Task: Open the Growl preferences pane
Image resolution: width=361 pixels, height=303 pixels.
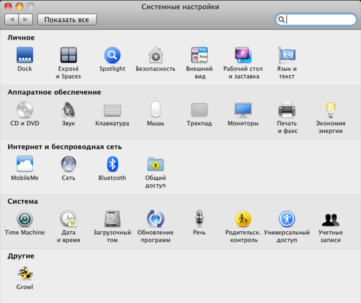Action: pyautogui.click(x=25, y=274)
